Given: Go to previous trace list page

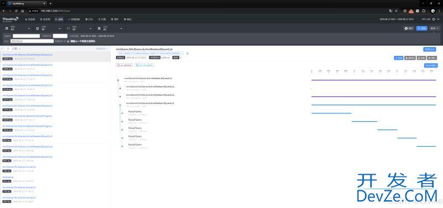Looking at the screenshot, I should point(3,49).
